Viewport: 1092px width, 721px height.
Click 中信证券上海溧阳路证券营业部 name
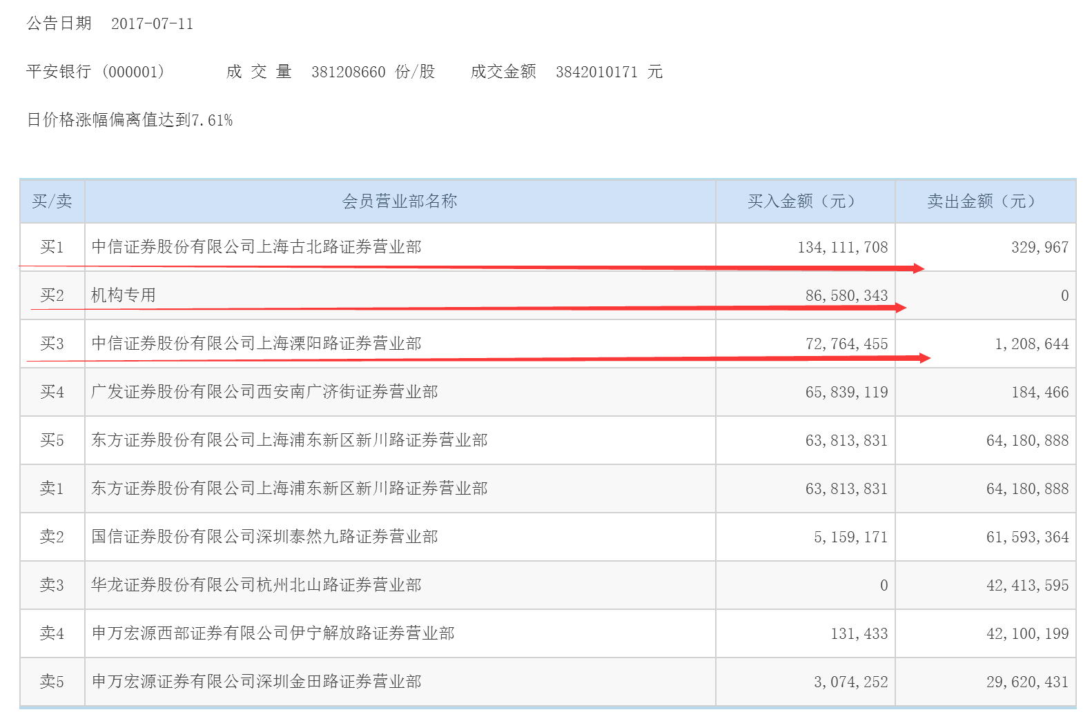256,344
